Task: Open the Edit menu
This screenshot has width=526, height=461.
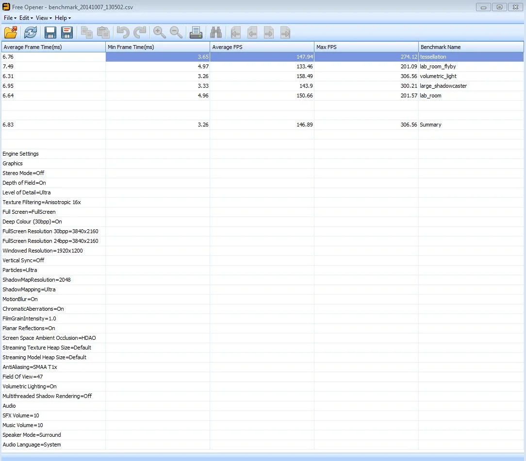Action: click(x=26, y=18)
